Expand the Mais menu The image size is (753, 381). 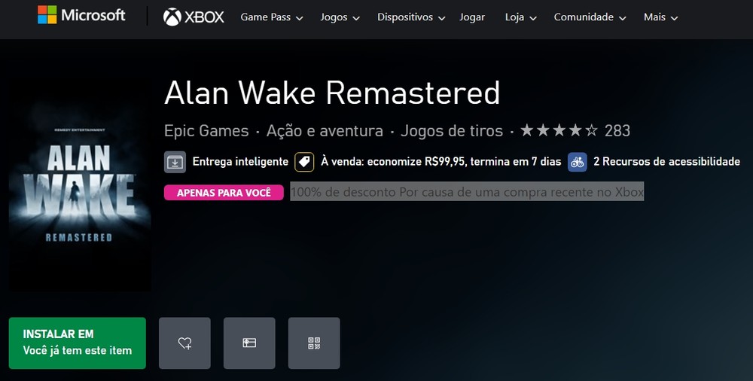[661, 17]
